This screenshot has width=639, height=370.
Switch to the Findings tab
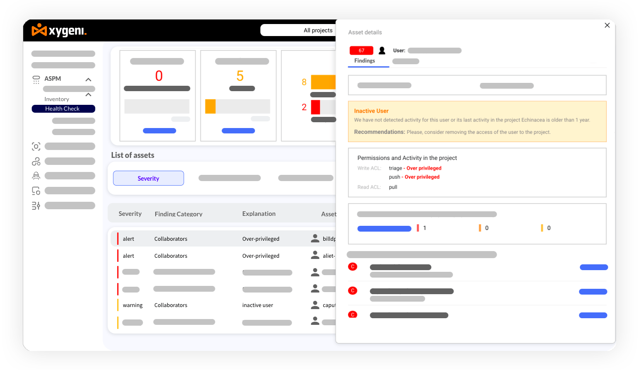[365, 60]
